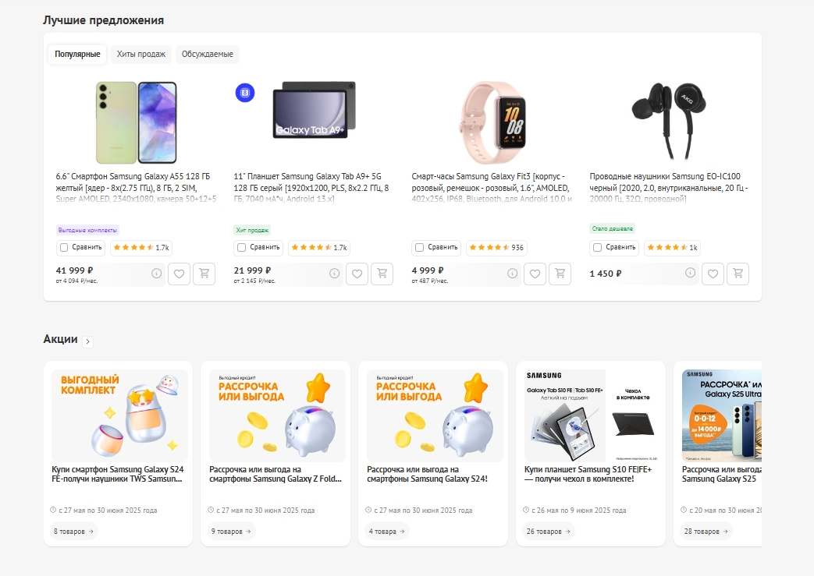Switch to Хиты продаж tab
This screenshot has height=576, width=814.
[x=141, y=55]
